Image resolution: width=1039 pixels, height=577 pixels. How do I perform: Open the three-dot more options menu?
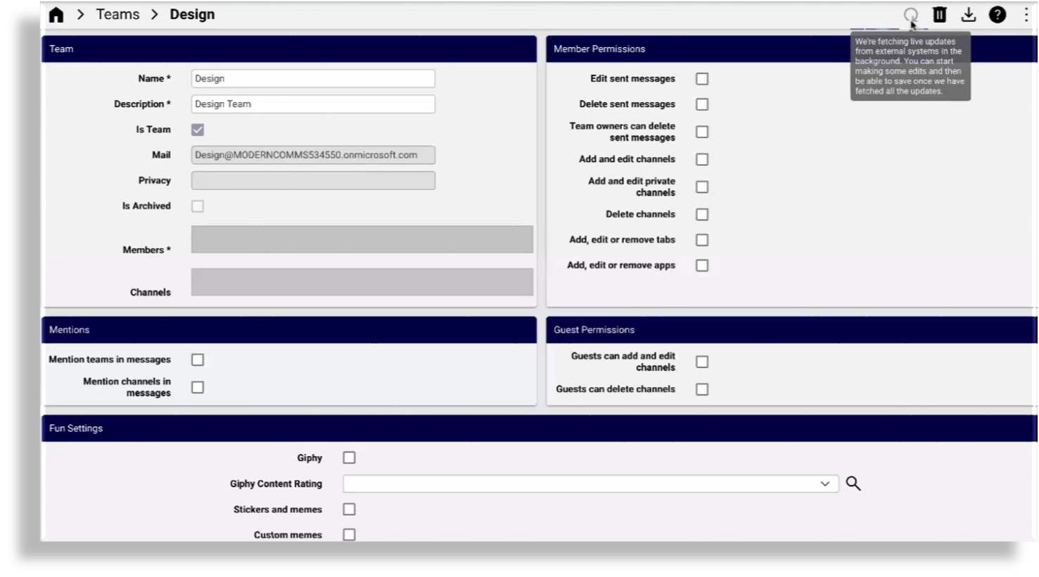click(x=1026, y=15)
